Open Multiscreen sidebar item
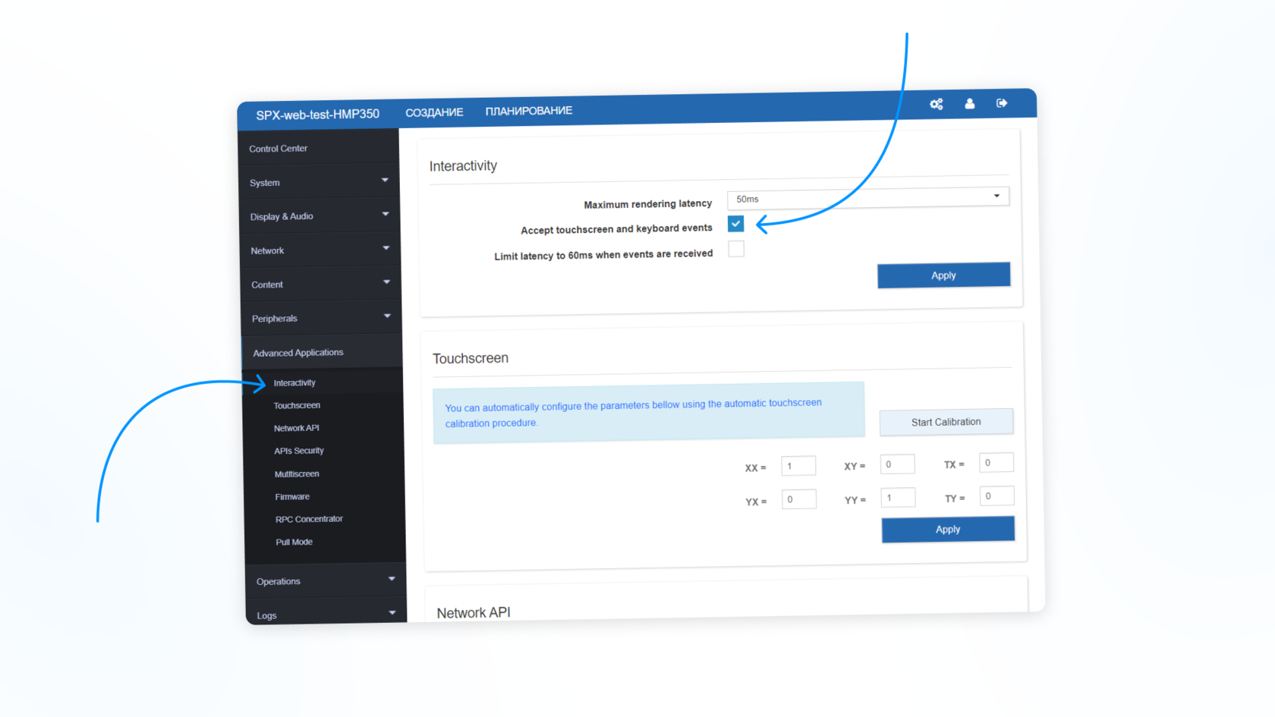 (x=297, y=473)
